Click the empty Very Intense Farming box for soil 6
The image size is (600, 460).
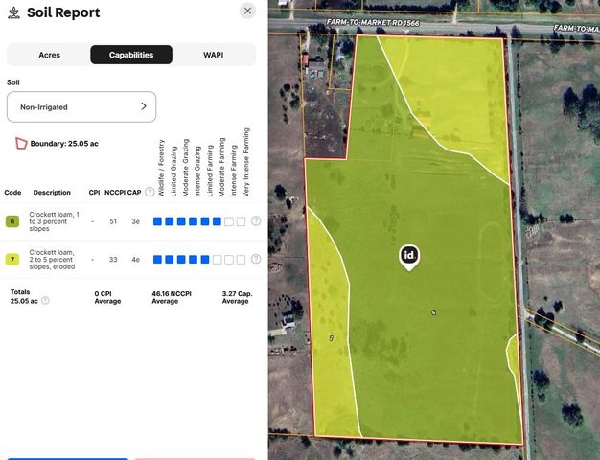pyautogui.click(x=241, y=221)
